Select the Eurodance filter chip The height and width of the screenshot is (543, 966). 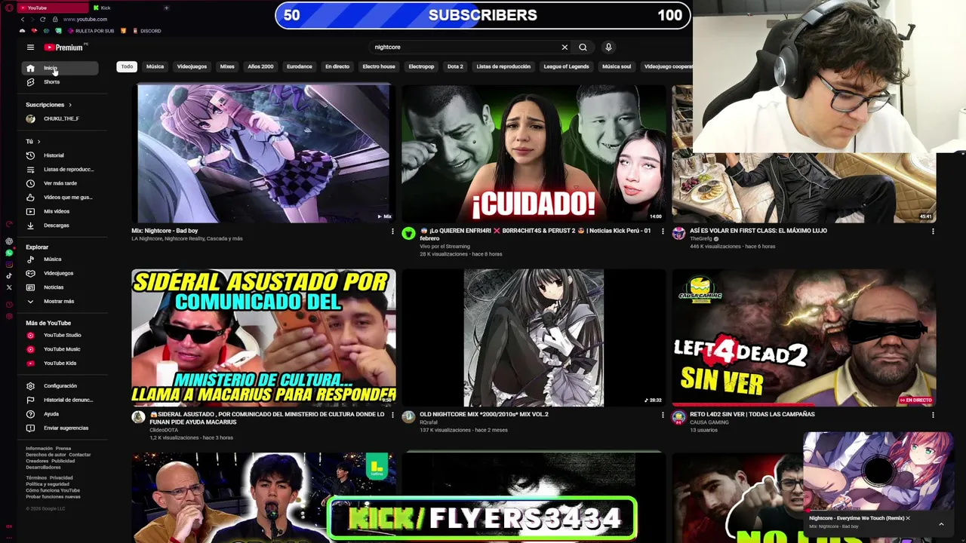[299, 66]
